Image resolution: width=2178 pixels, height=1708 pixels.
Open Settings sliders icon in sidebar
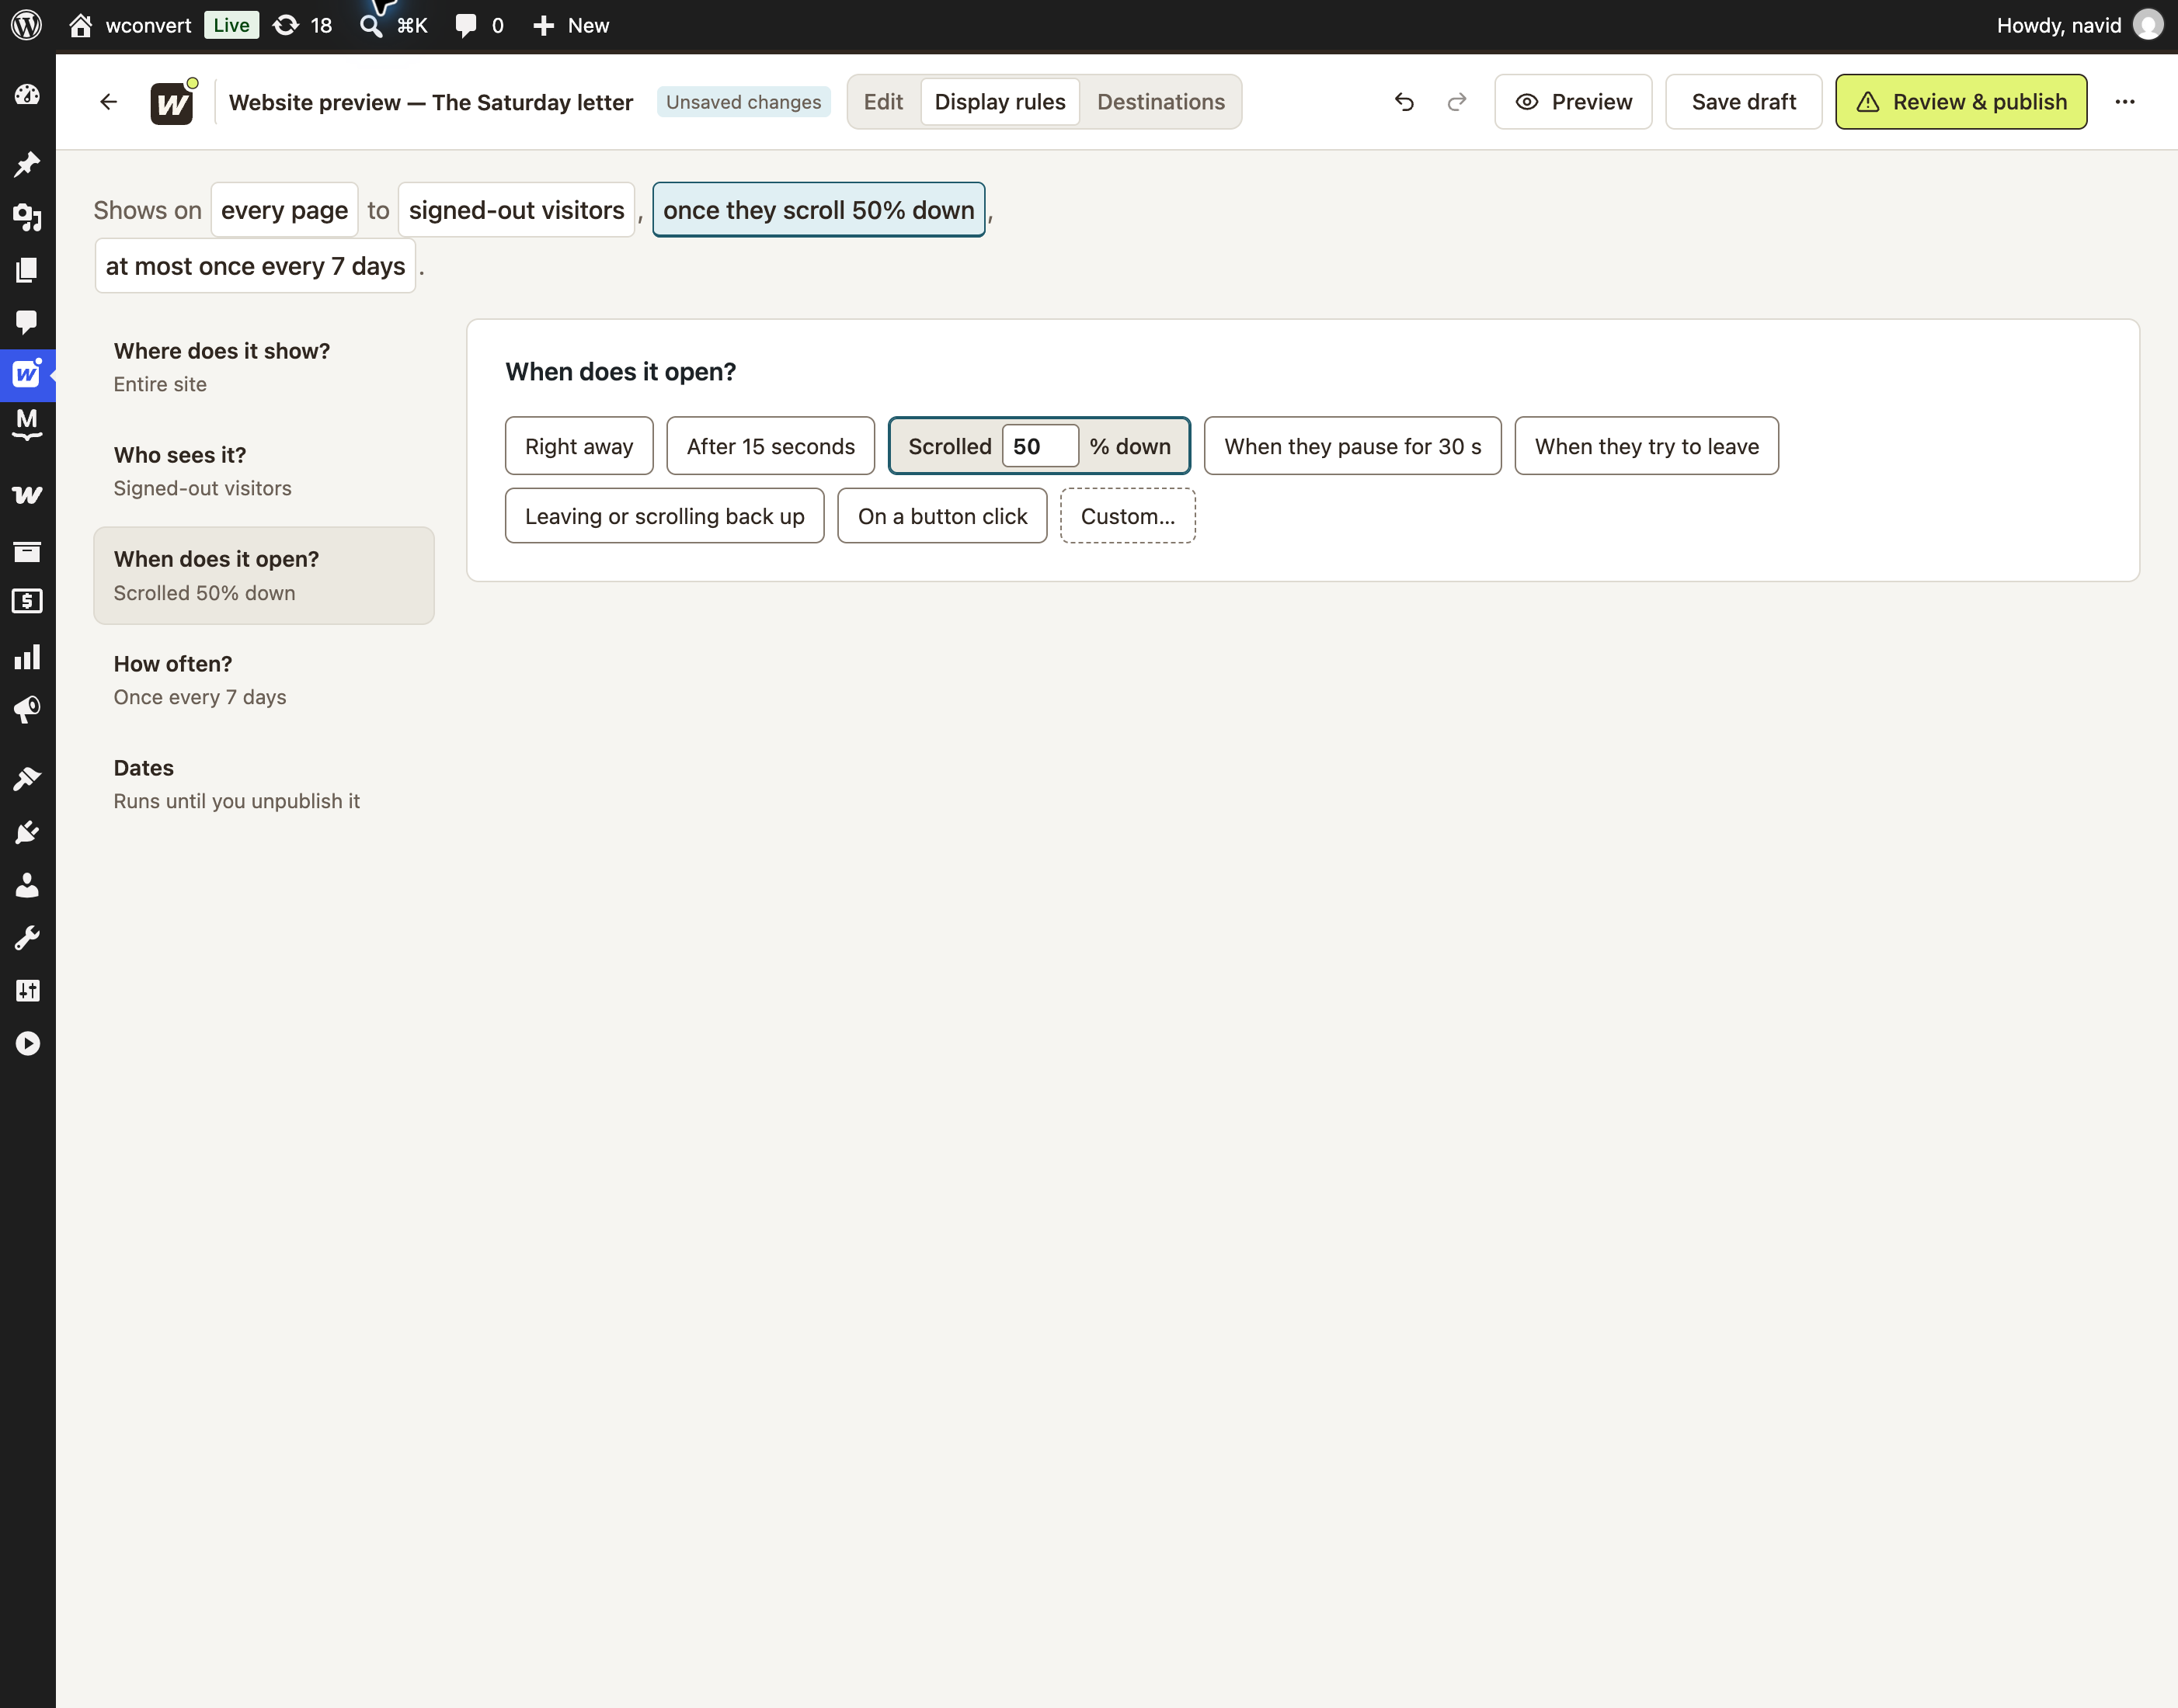pyautogui.click(x=27, y=991)
